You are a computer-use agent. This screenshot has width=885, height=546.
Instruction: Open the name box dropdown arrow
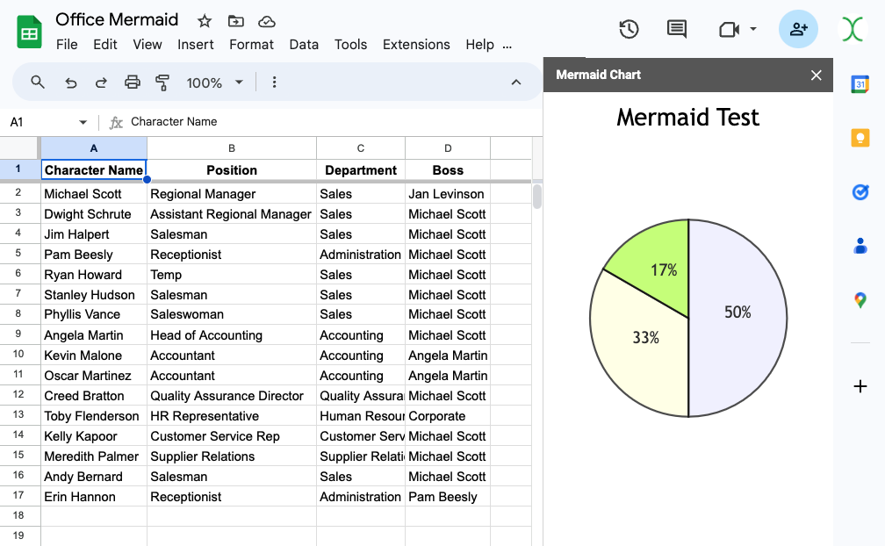point(83,122)
